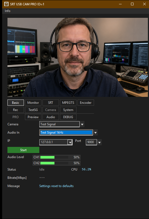The width and height of the screenshot is (149, 219).
Task: Expand the Port dropdown arrow
Action: 99,142
